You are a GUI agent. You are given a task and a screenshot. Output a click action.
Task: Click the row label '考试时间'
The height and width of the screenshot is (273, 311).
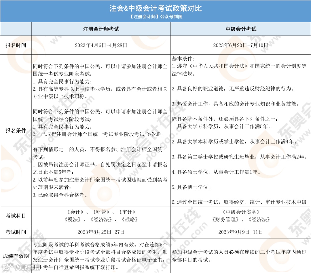coord(16,232)
